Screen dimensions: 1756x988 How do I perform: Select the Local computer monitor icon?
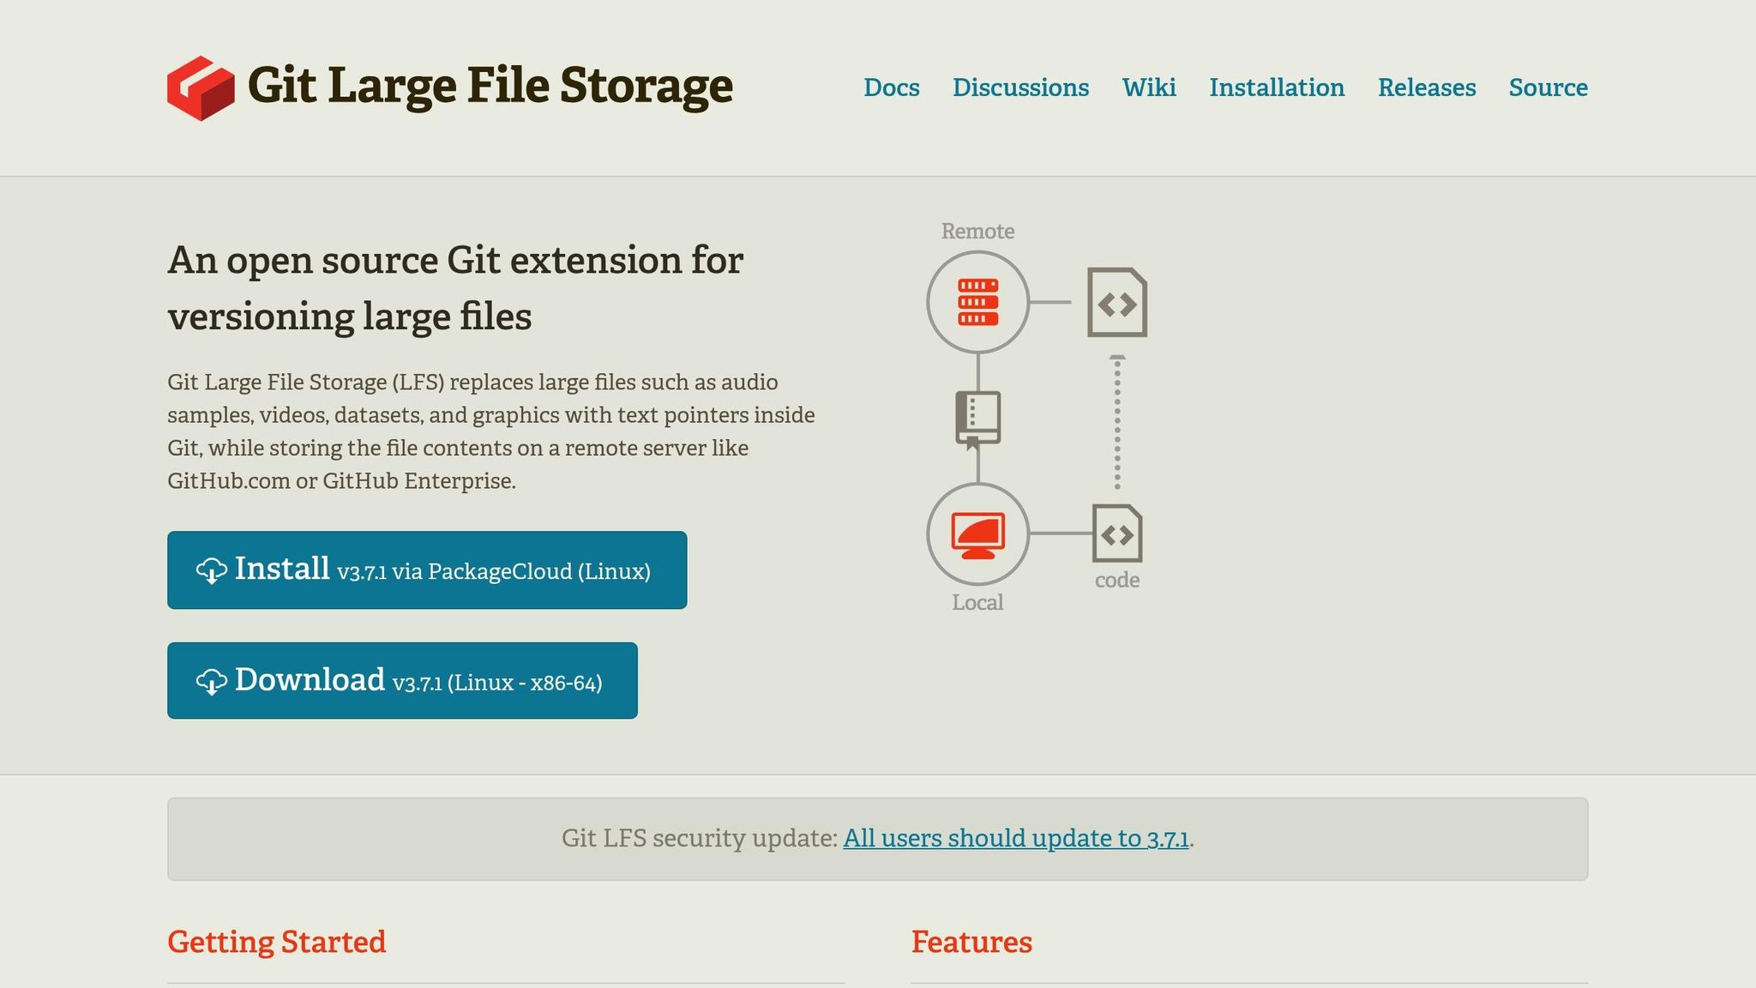pos(977,532)
